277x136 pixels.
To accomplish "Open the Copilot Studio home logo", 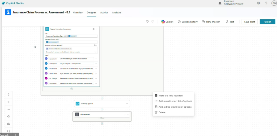I will tap(3, 3).
